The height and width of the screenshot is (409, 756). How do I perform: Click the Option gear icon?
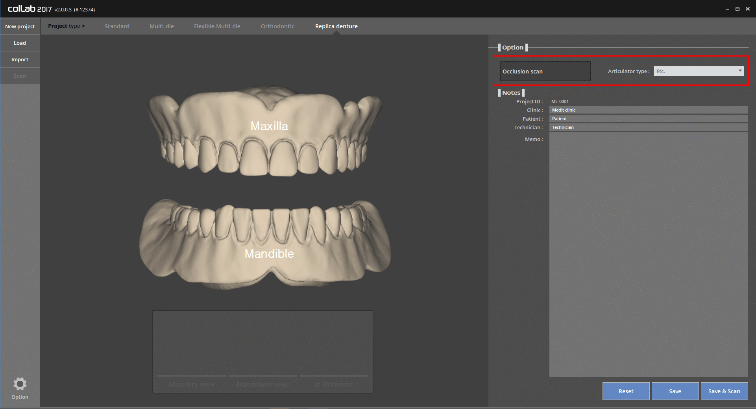click(x=20, y=384)
